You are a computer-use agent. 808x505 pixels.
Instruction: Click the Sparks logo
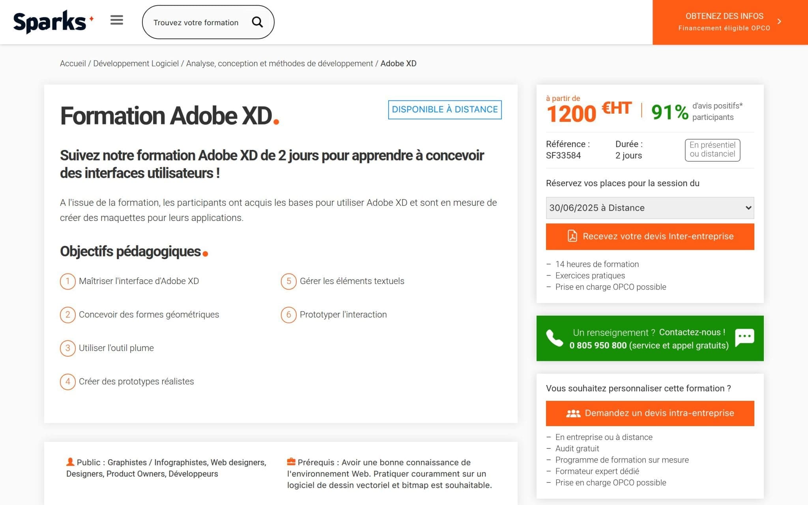tap(53, 22)
